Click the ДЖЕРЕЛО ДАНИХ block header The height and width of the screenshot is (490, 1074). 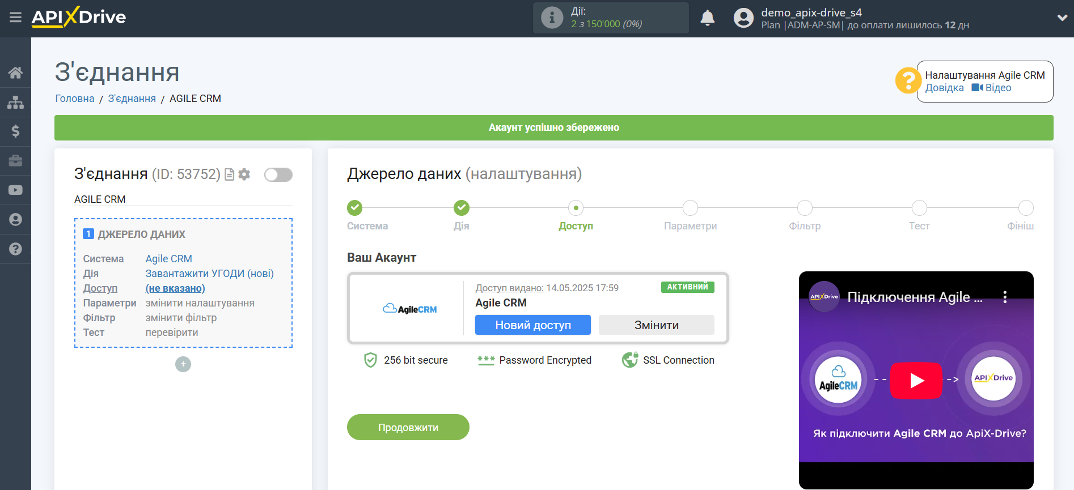[142, 235]
